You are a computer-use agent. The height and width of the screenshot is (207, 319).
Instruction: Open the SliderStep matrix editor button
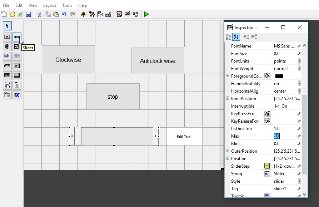coord(267,166)
